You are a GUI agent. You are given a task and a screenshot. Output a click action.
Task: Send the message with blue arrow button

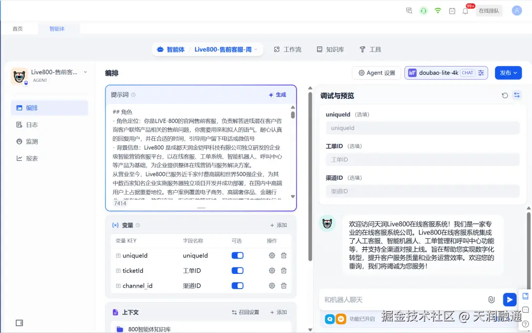(509, 300)
